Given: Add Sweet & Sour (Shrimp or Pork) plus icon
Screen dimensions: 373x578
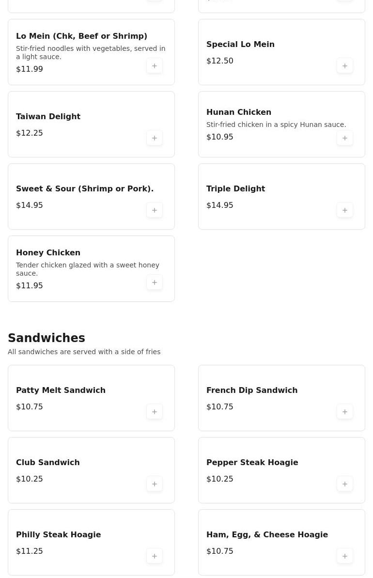Looking at the screenshot, I should pyautogui.click(x=155, y=210).
